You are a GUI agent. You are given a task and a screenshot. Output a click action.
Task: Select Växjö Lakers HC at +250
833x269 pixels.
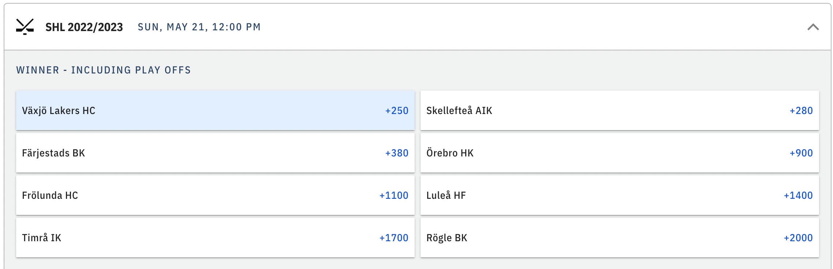pos(215,110)
